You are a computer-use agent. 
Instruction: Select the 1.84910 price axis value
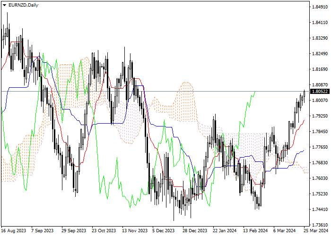tap(320, 7)
